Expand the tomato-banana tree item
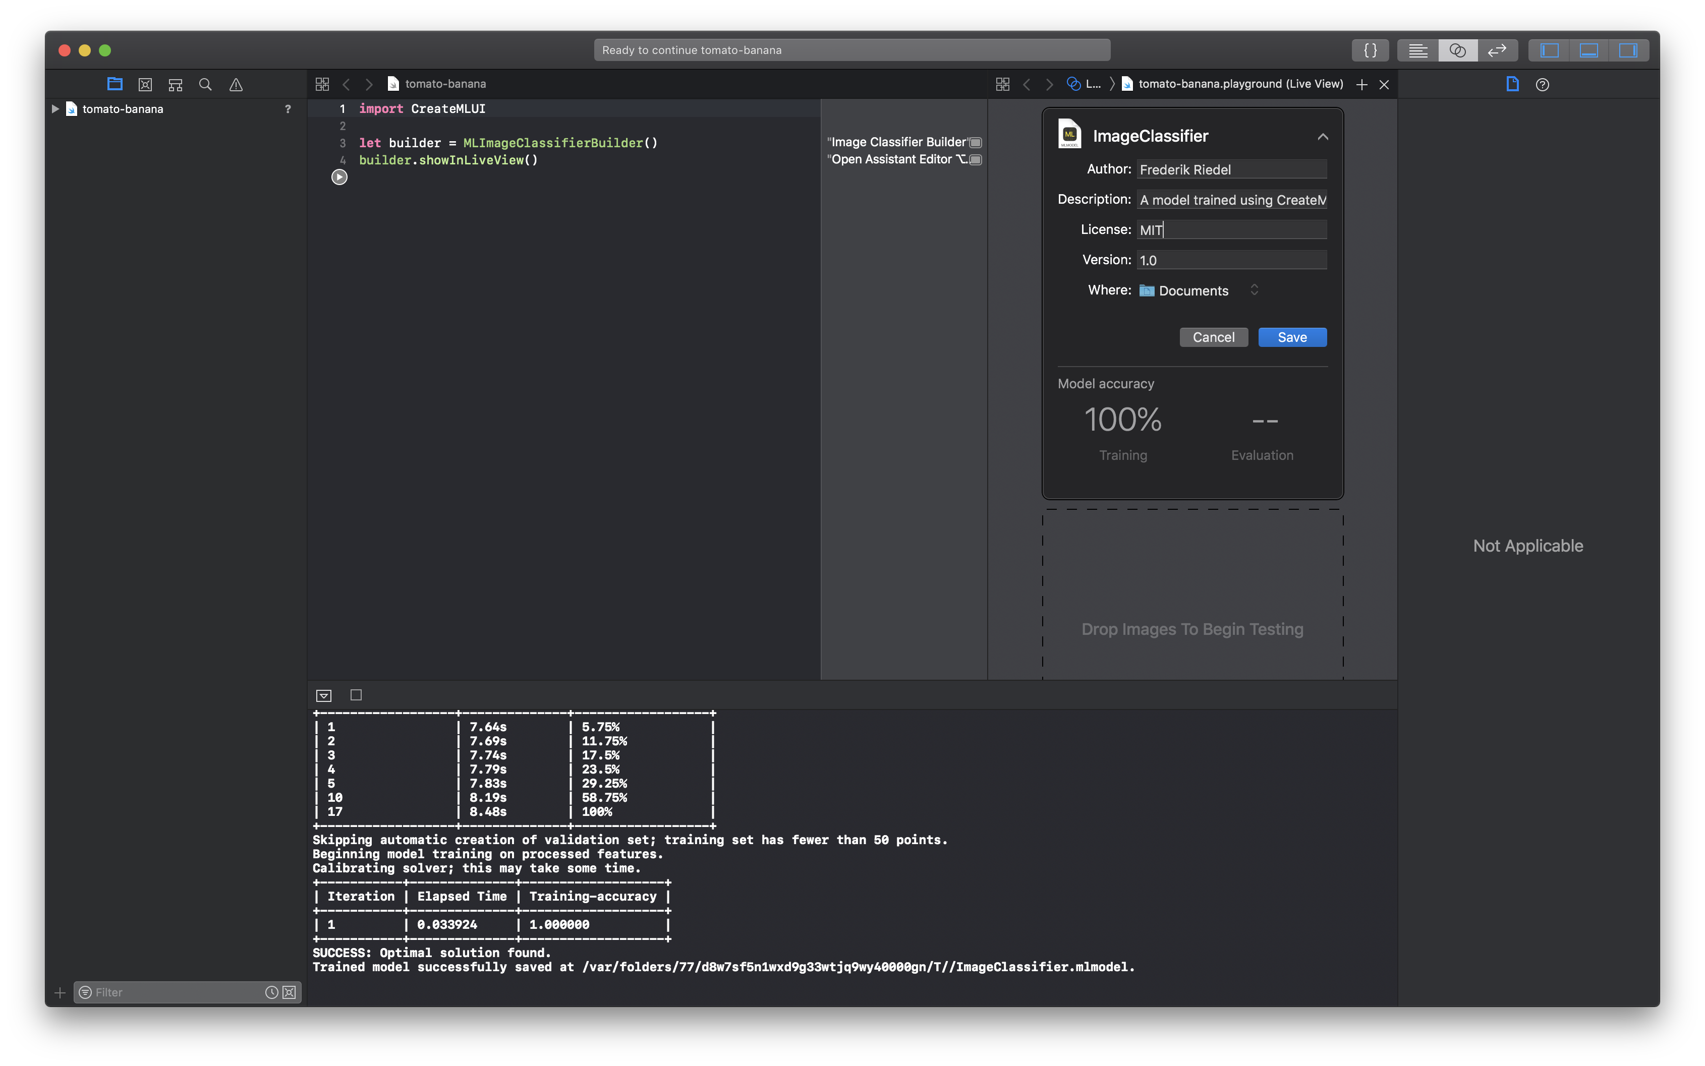 [55, 108]
